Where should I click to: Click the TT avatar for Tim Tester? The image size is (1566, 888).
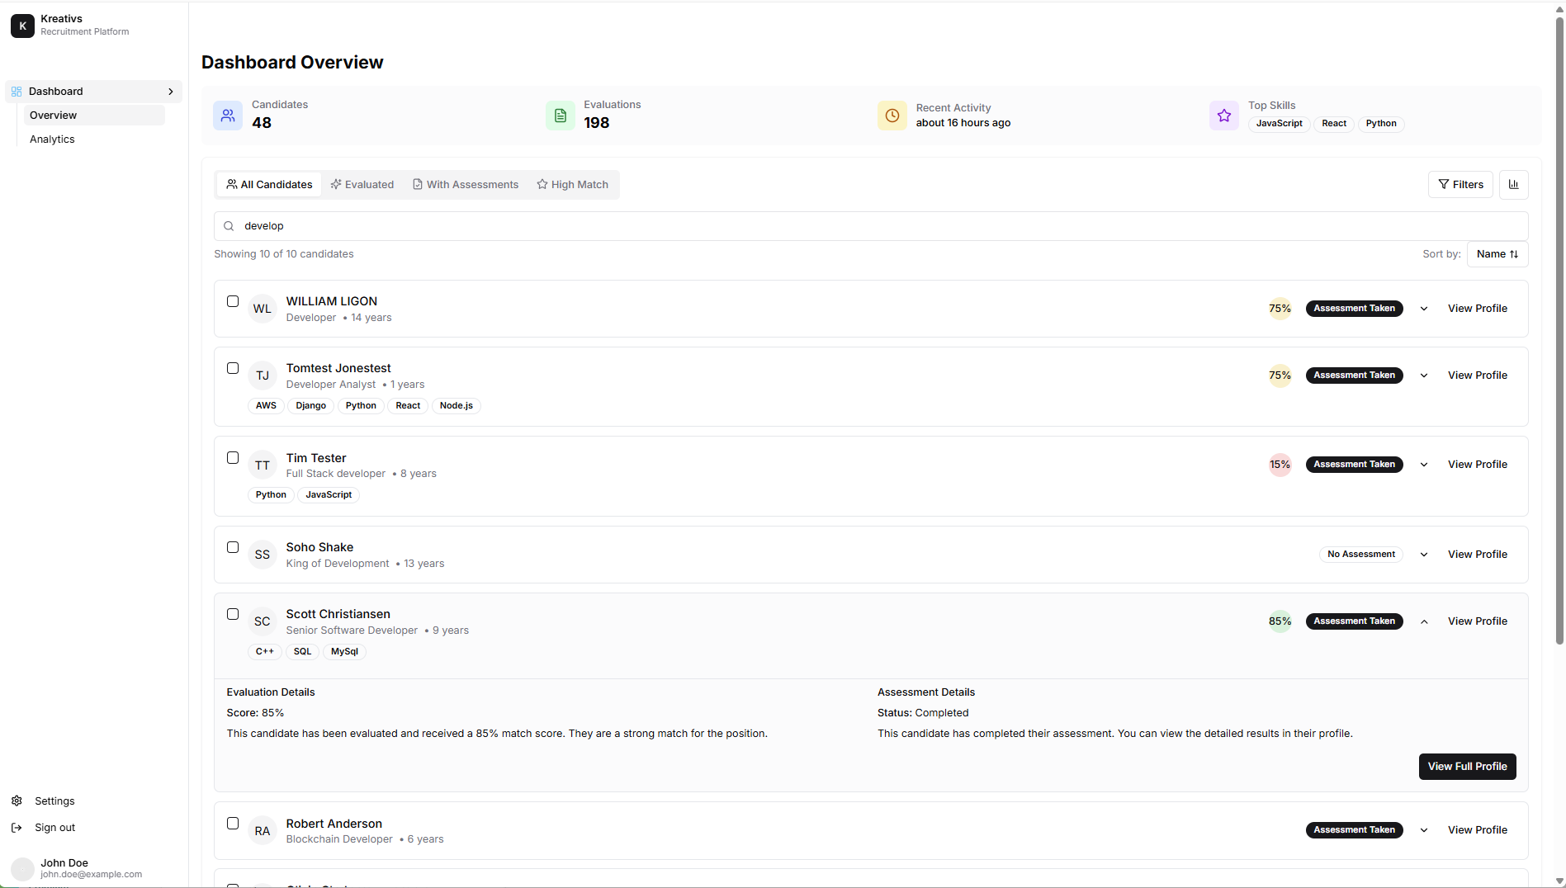click(263, 465)
